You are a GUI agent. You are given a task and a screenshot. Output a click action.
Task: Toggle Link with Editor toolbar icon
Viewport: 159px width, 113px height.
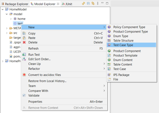pyautogui.click(x=93, y=4)
